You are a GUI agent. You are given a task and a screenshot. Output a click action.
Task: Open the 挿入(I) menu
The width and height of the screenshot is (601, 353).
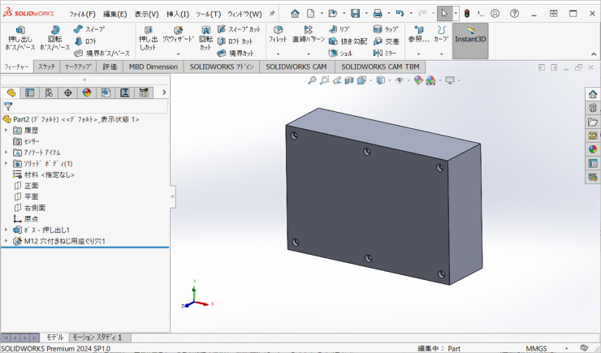point(178,14)
